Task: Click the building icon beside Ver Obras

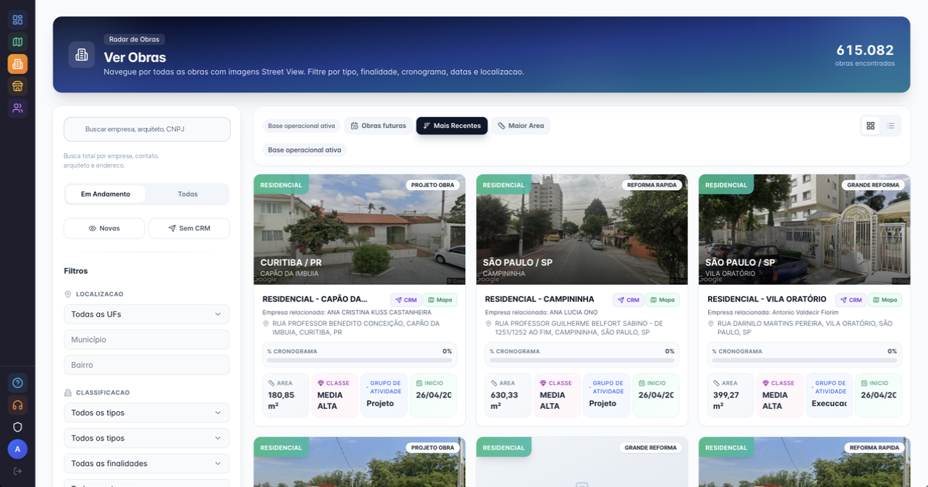Action: click(x=82, y=55)
